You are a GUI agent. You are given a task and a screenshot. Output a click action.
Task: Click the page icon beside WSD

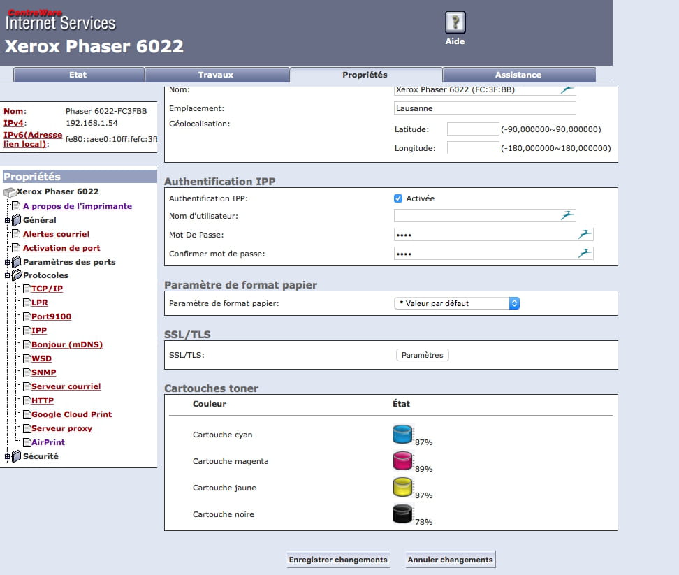click(x=27, y=358)
